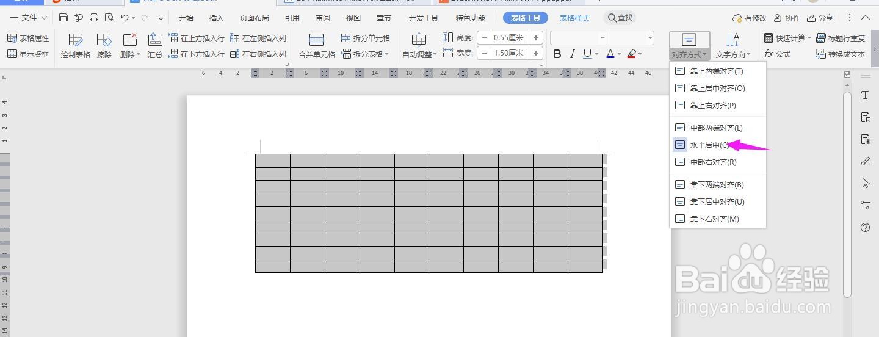Select Top Center alignment (靠上居中对齐)

717,88
